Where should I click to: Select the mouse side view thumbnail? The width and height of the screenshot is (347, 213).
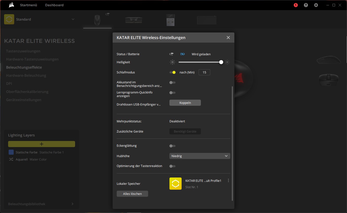click(x=328, y=60)
